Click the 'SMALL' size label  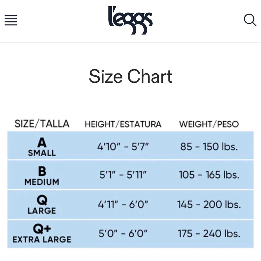(x=42, y=153)
